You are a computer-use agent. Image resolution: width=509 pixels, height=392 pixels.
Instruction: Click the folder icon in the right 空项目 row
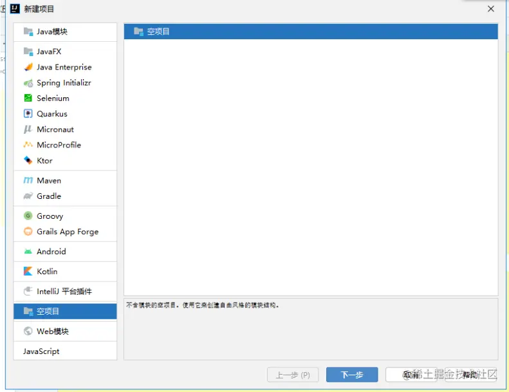click(138, 32)
